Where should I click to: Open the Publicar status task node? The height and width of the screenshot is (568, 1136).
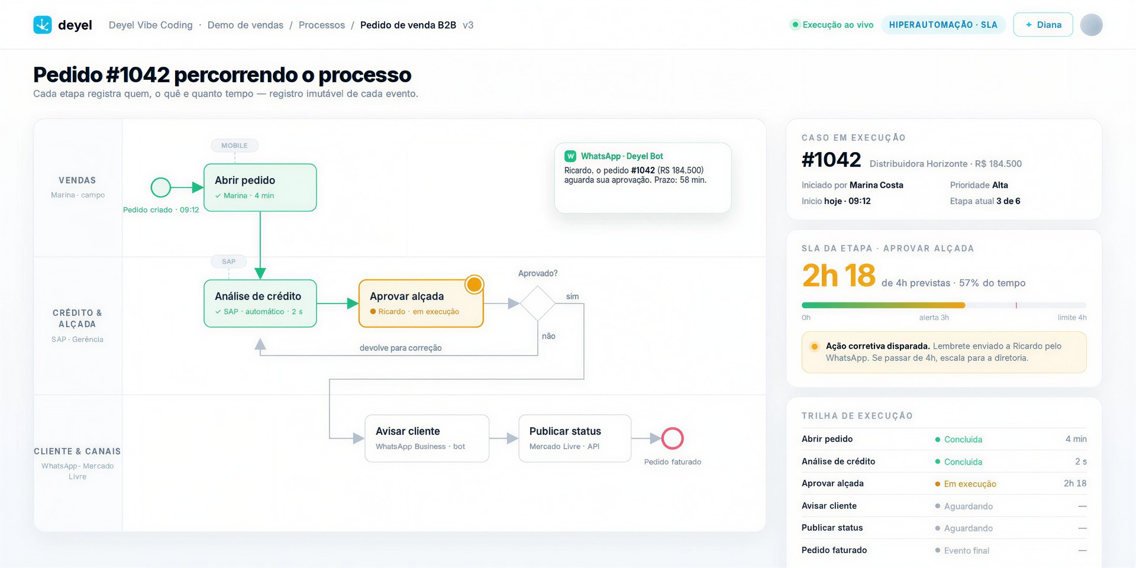coord(575,438)
